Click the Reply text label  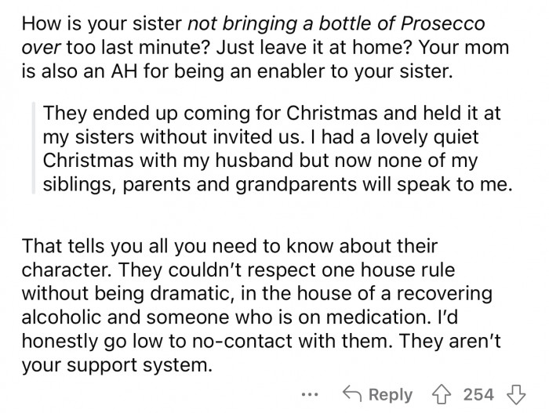pos(391,395)
